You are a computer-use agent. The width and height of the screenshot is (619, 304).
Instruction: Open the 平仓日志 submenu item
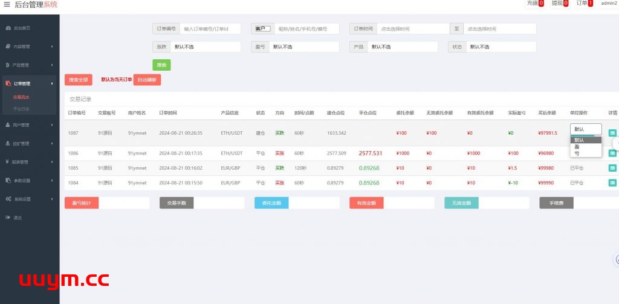pos(21,109)
